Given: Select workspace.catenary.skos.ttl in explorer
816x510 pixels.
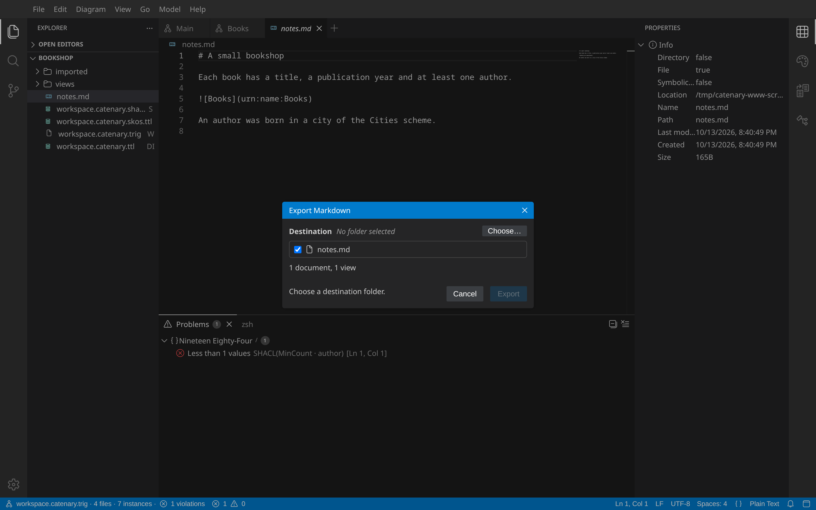Looking at the screenshot, I should 93,122.
